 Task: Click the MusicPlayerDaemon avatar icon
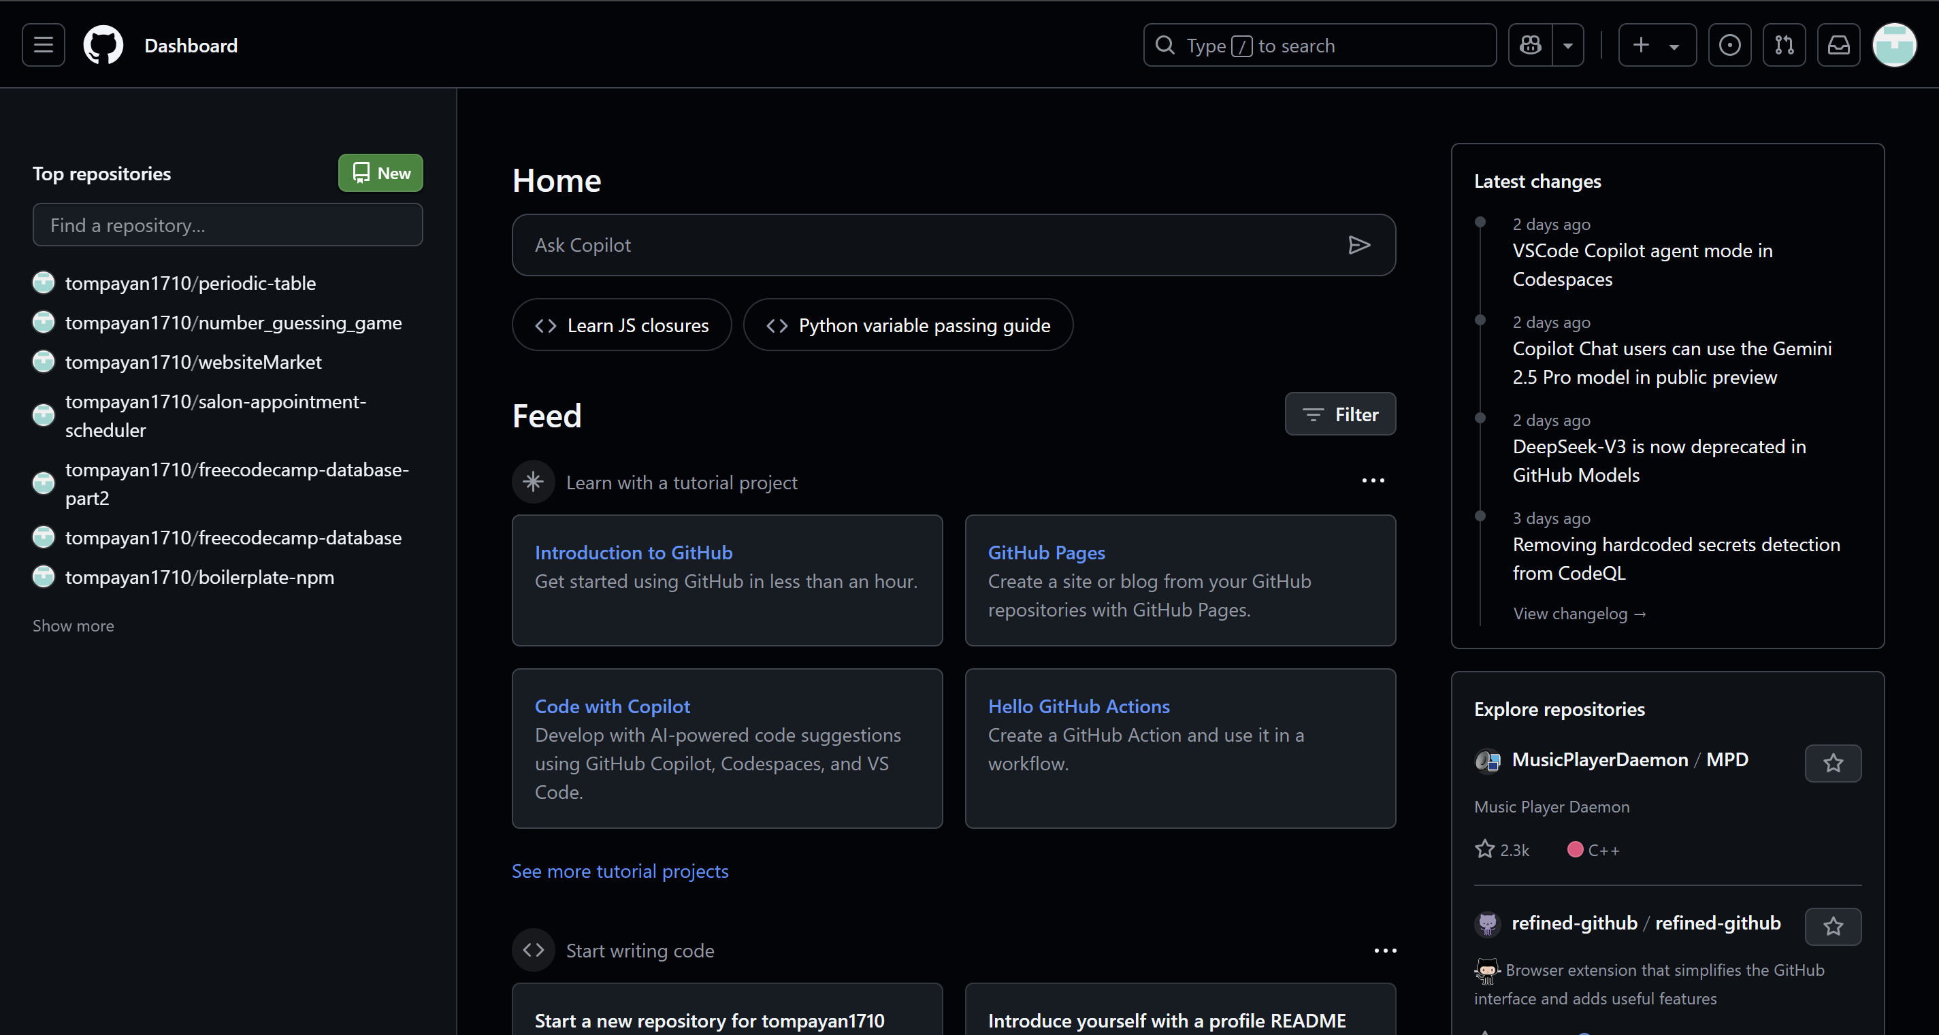(x=1487, y=760)
